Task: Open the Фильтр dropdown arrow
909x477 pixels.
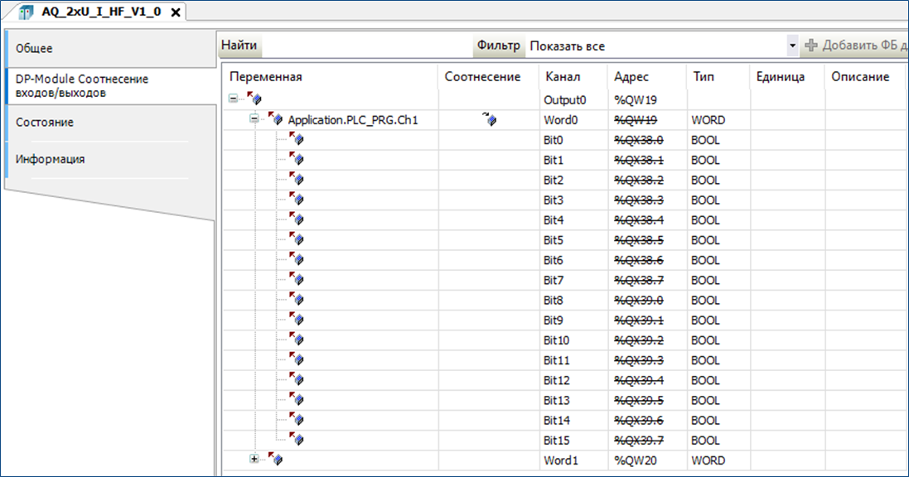Action: [x=791, y=46]
